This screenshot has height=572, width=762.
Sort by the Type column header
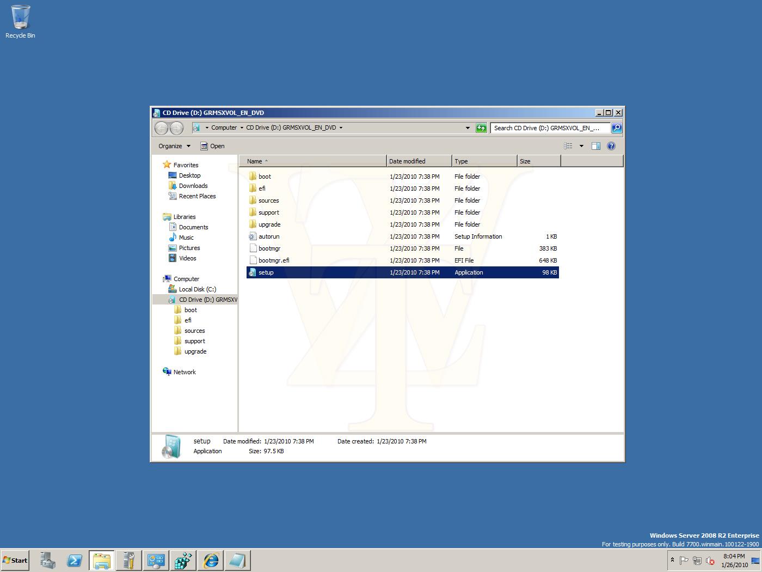pos(484,161)
